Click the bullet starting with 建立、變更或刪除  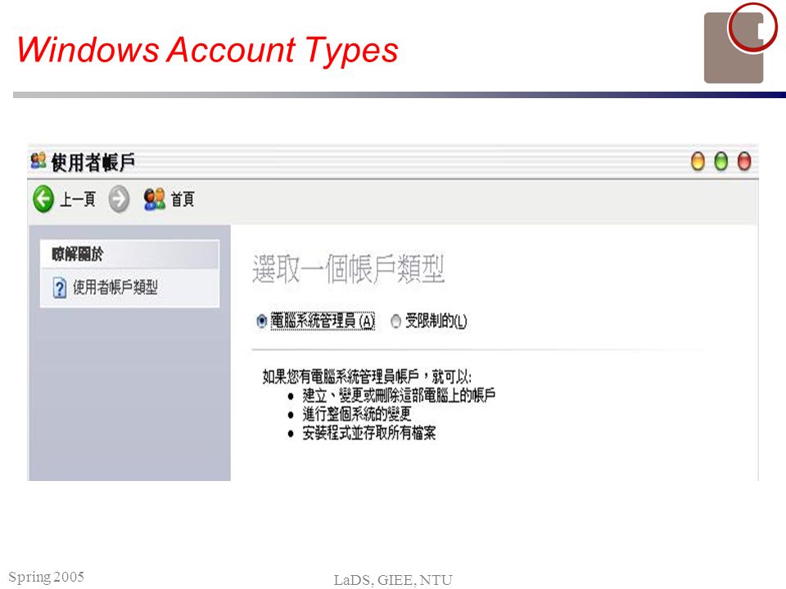click(399, 396)
